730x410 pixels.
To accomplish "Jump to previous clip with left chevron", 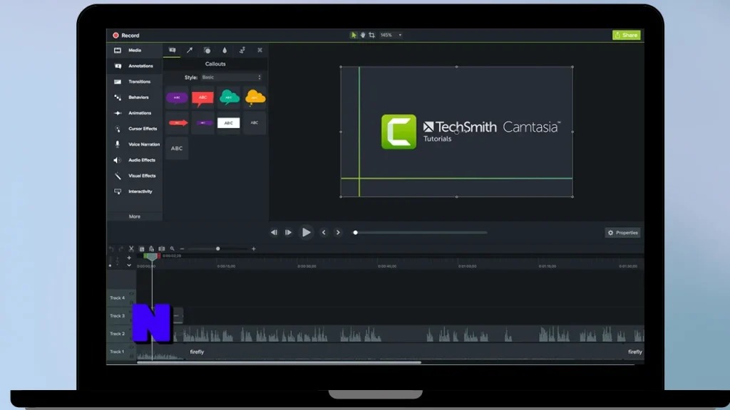I will (324, 233).
